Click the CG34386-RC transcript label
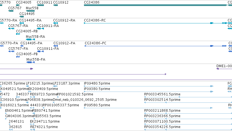 point(95,20)
